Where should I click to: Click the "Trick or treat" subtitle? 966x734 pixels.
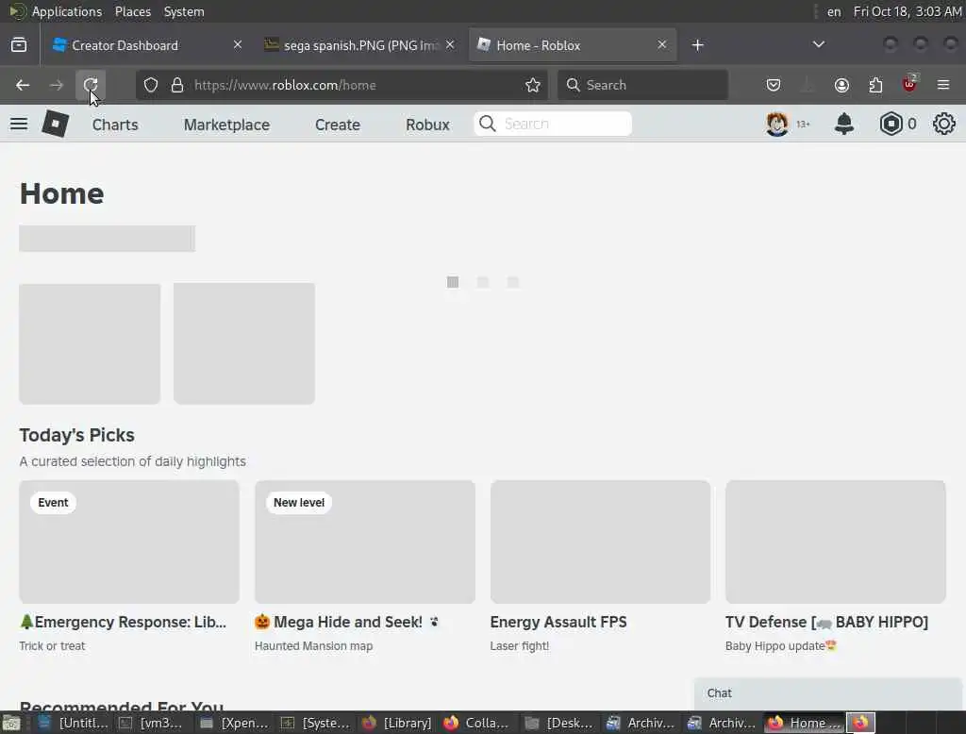tap(53, 646)
